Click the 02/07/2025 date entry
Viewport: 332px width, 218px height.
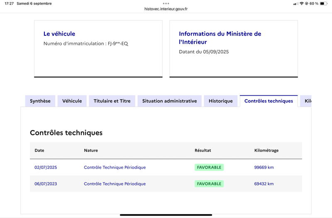(x=46, y=167)
